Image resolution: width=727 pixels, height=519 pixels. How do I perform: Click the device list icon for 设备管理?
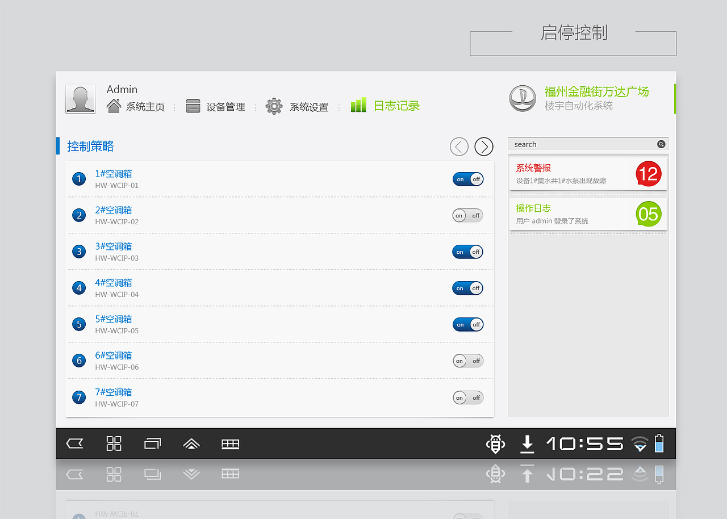(x=193, y=106)
